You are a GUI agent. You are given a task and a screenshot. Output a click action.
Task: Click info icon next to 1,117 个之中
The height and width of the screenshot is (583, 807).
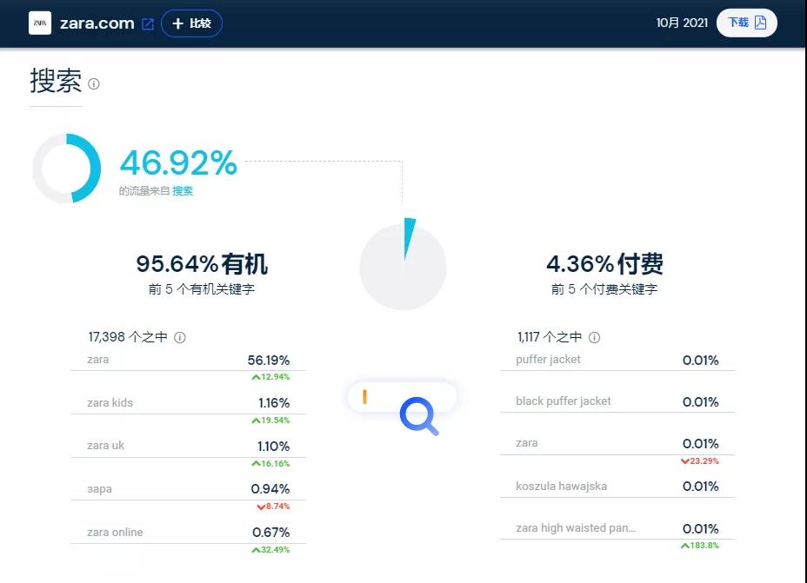594,338
